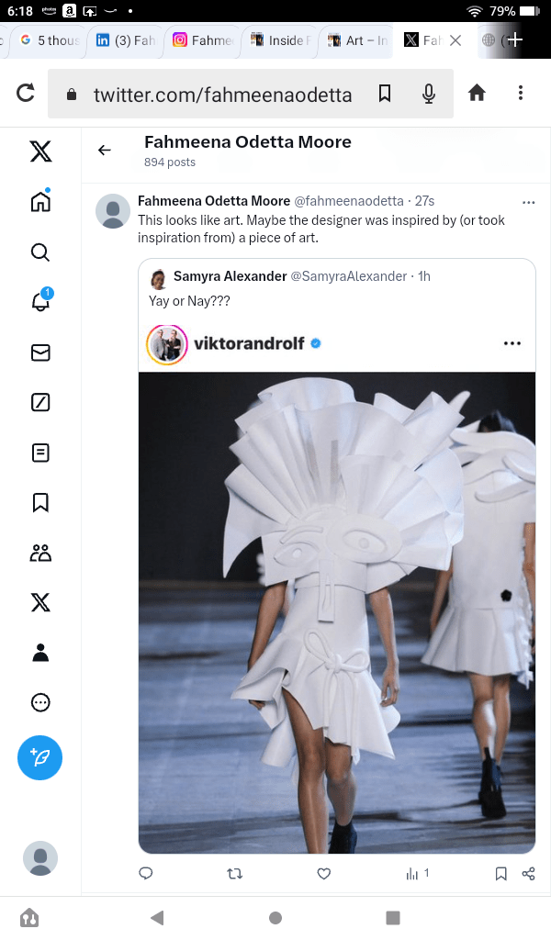This screenshot has height=940, width=551.
Task: Click the twitter.com address bar
Action: pos(220,94)
